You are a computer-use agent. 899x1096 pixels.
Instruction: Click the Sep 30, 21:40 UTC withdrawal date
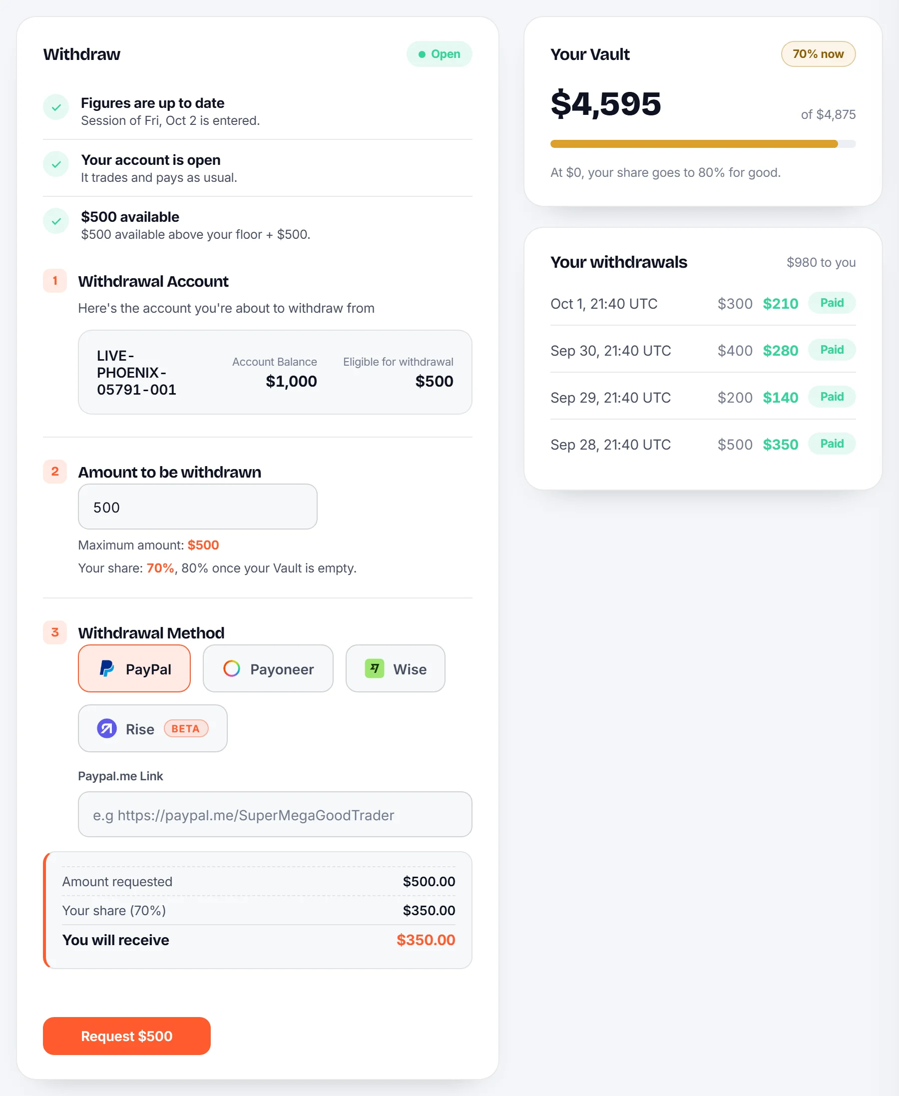point(610,351)
